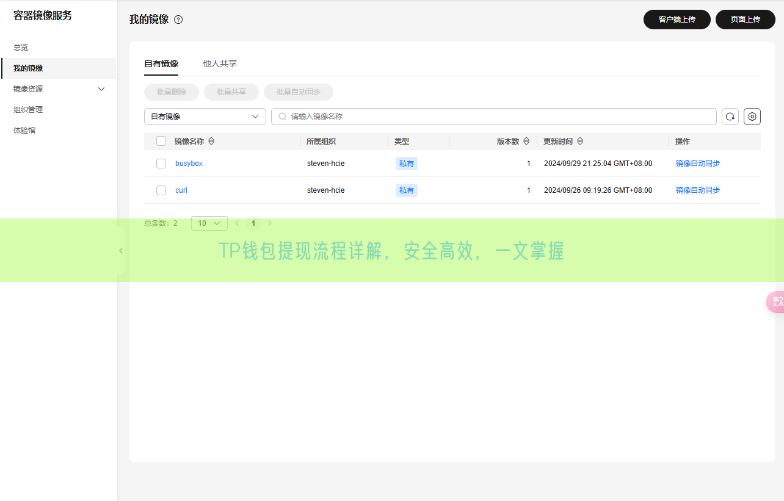Open 组织管理 in the sidebar

click(x=28, y=110)
